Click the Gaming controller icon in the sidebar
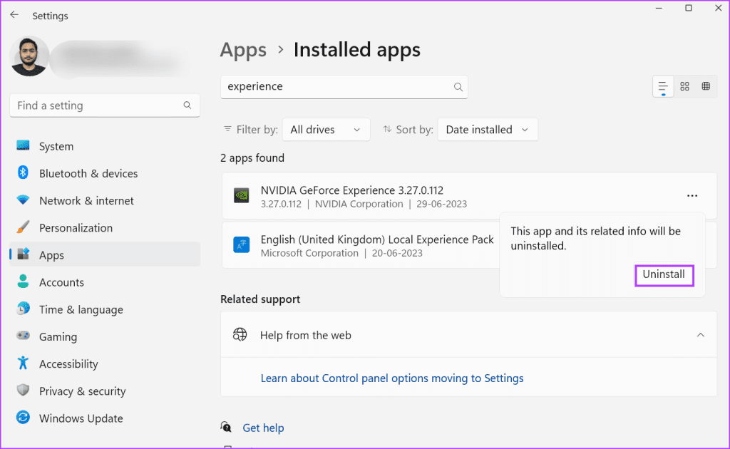730x449 pixels. (x=22, y=336)
